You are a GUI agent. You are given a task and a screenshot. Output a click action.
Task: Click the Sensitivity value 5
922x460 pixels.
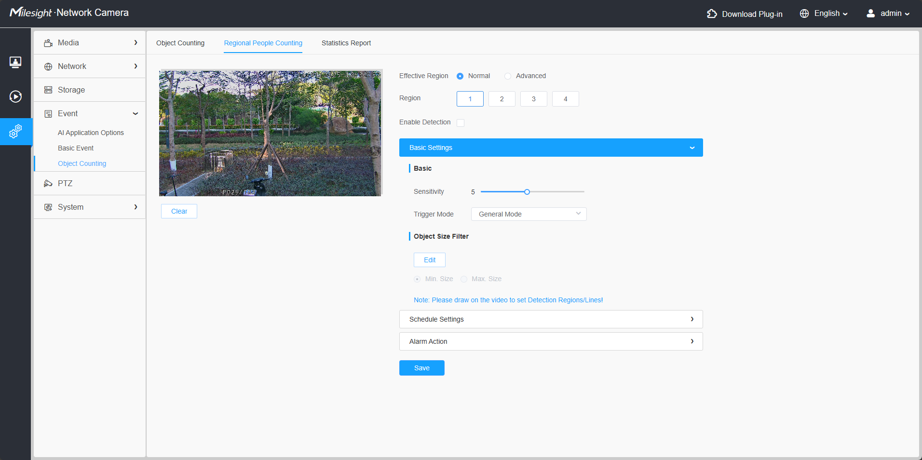[x=473, y=192]
